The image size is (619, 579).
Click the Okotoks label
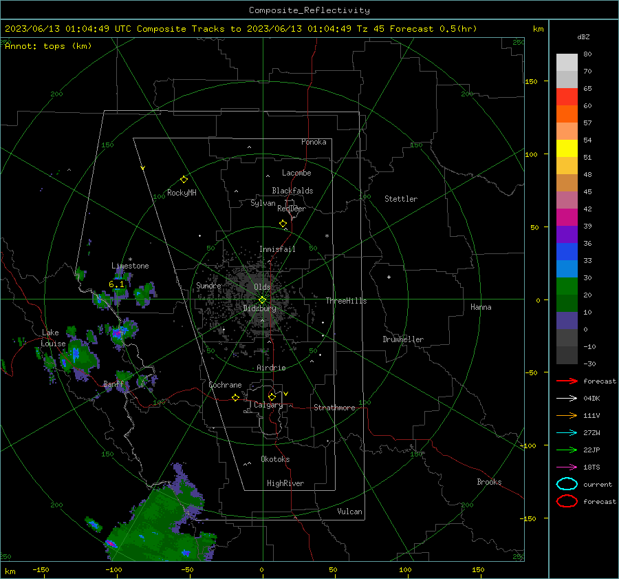pos(275,459)
